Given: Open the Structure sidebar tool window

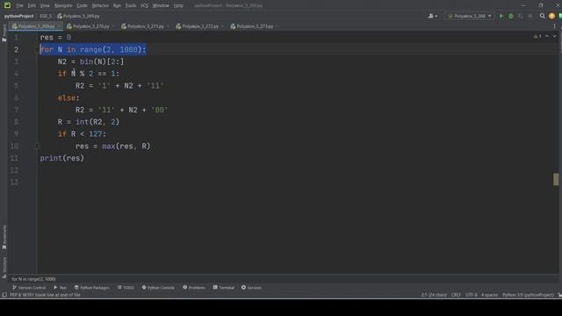Looking at the screenshot, I should coord(4,267).
